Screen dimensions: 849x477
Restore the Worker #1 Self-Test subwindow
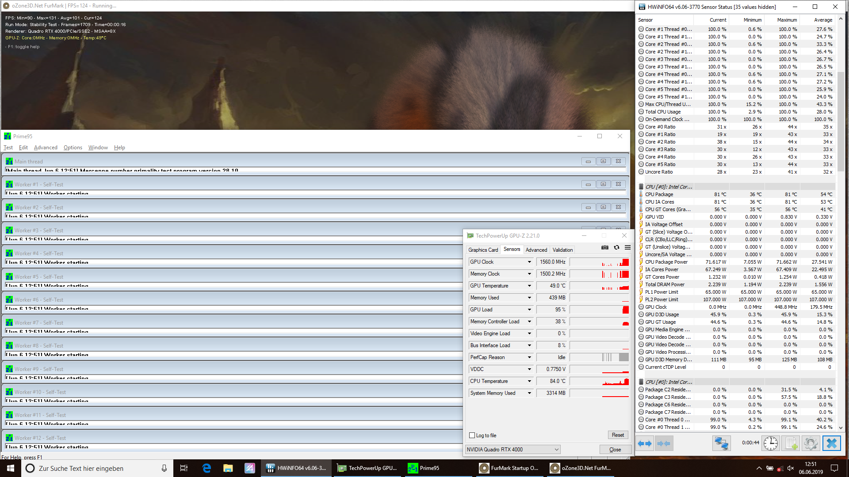click(603, 184)
